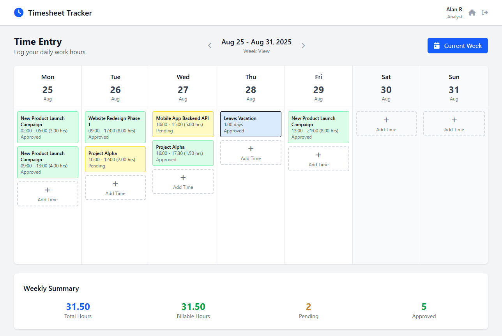Go to previous week using left chevron

click(x=210, y=46)
